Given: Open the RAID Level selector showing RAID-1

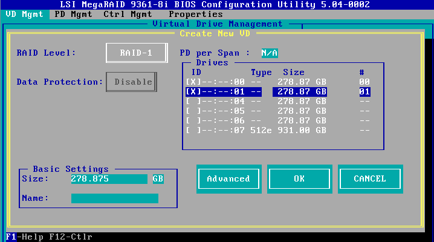Looking at the screenshot, I should coord(137,53).
